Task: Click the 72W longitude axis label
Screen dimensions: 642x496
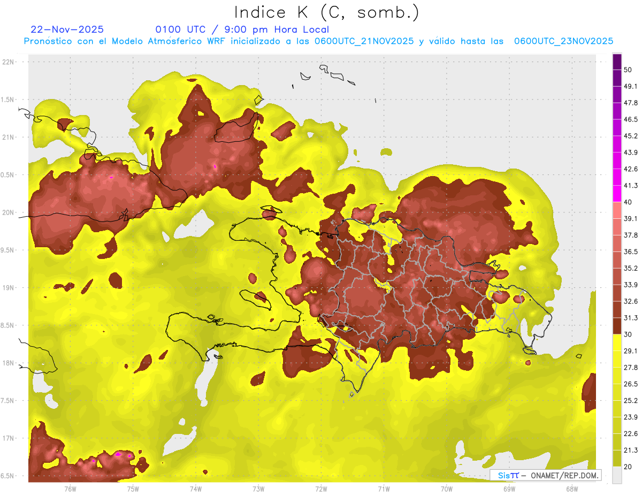Action: click(322, 488)
